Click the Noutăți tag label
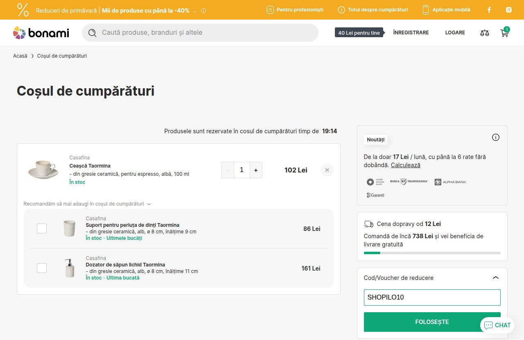The image size is (524, 340). tap(376, 140)
